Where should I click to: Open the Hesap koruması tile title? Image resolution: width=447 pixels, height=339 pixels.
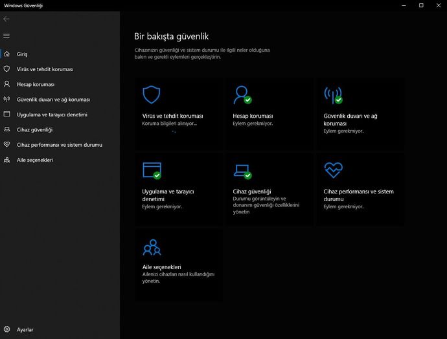click(253, 116)
